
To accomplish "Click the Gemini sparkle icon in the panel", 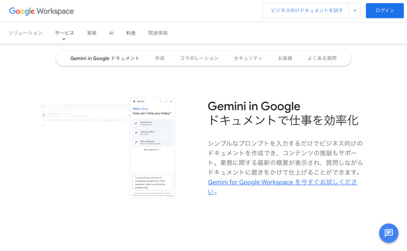I will coord(134,101).
